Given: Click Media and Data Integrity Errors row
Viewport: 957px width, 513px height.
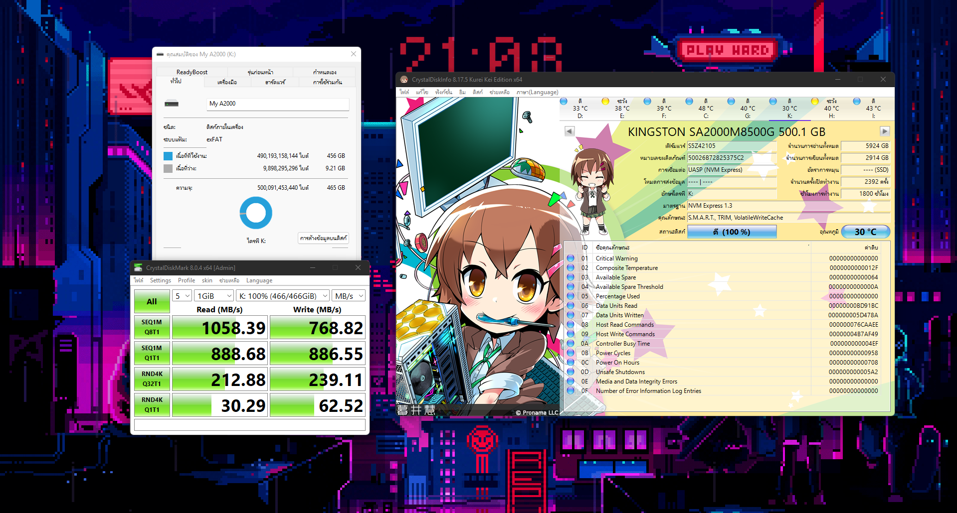Looking at the screenshot, I should (x=722, y=382).
